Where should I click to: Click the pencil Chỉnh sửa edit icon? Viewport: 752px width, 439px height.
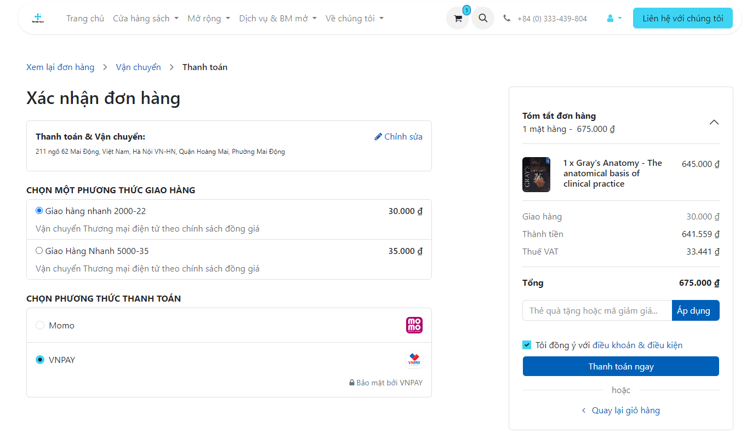[x=378, y=137]
